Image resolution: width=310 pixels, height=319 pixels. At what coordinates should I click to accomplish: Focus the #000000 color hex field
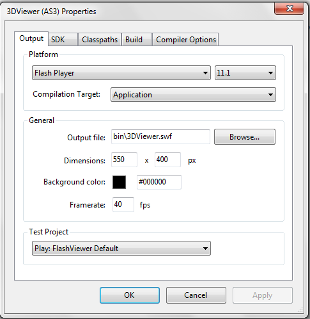tap(159, 182)
